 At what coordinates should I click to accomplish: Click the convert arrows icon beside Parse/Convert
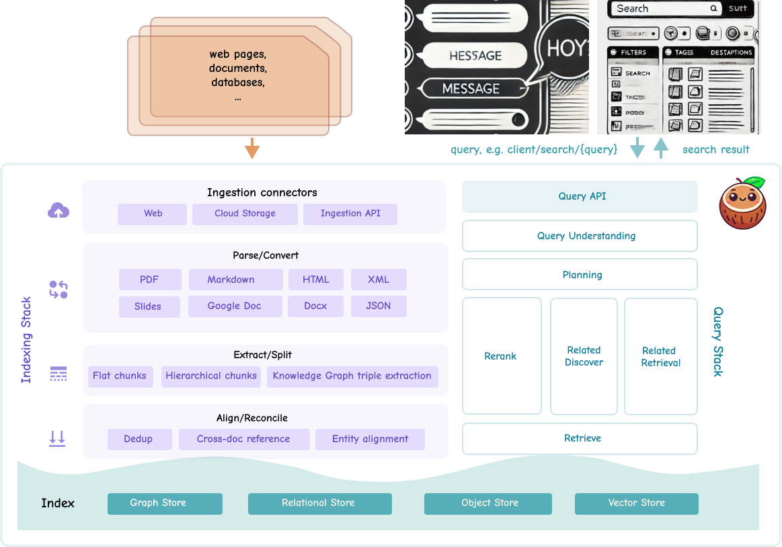(58, 290)
